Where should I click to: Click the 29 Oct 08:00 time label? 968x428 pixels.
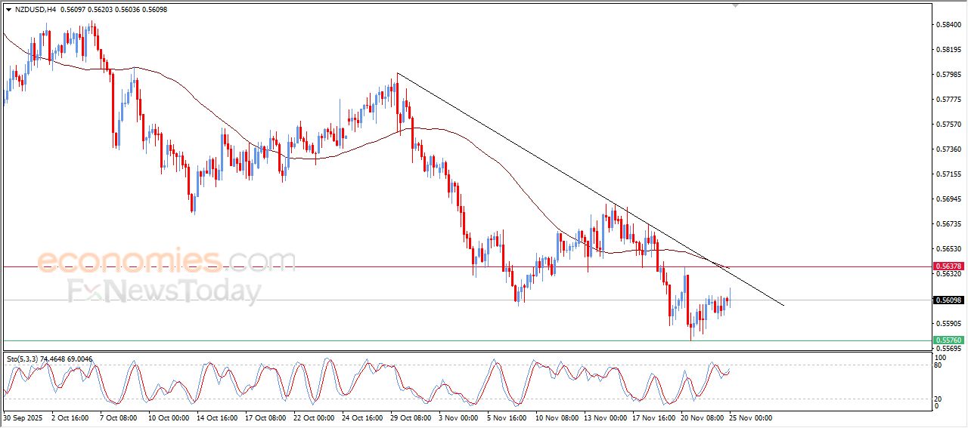click(411, 417)
